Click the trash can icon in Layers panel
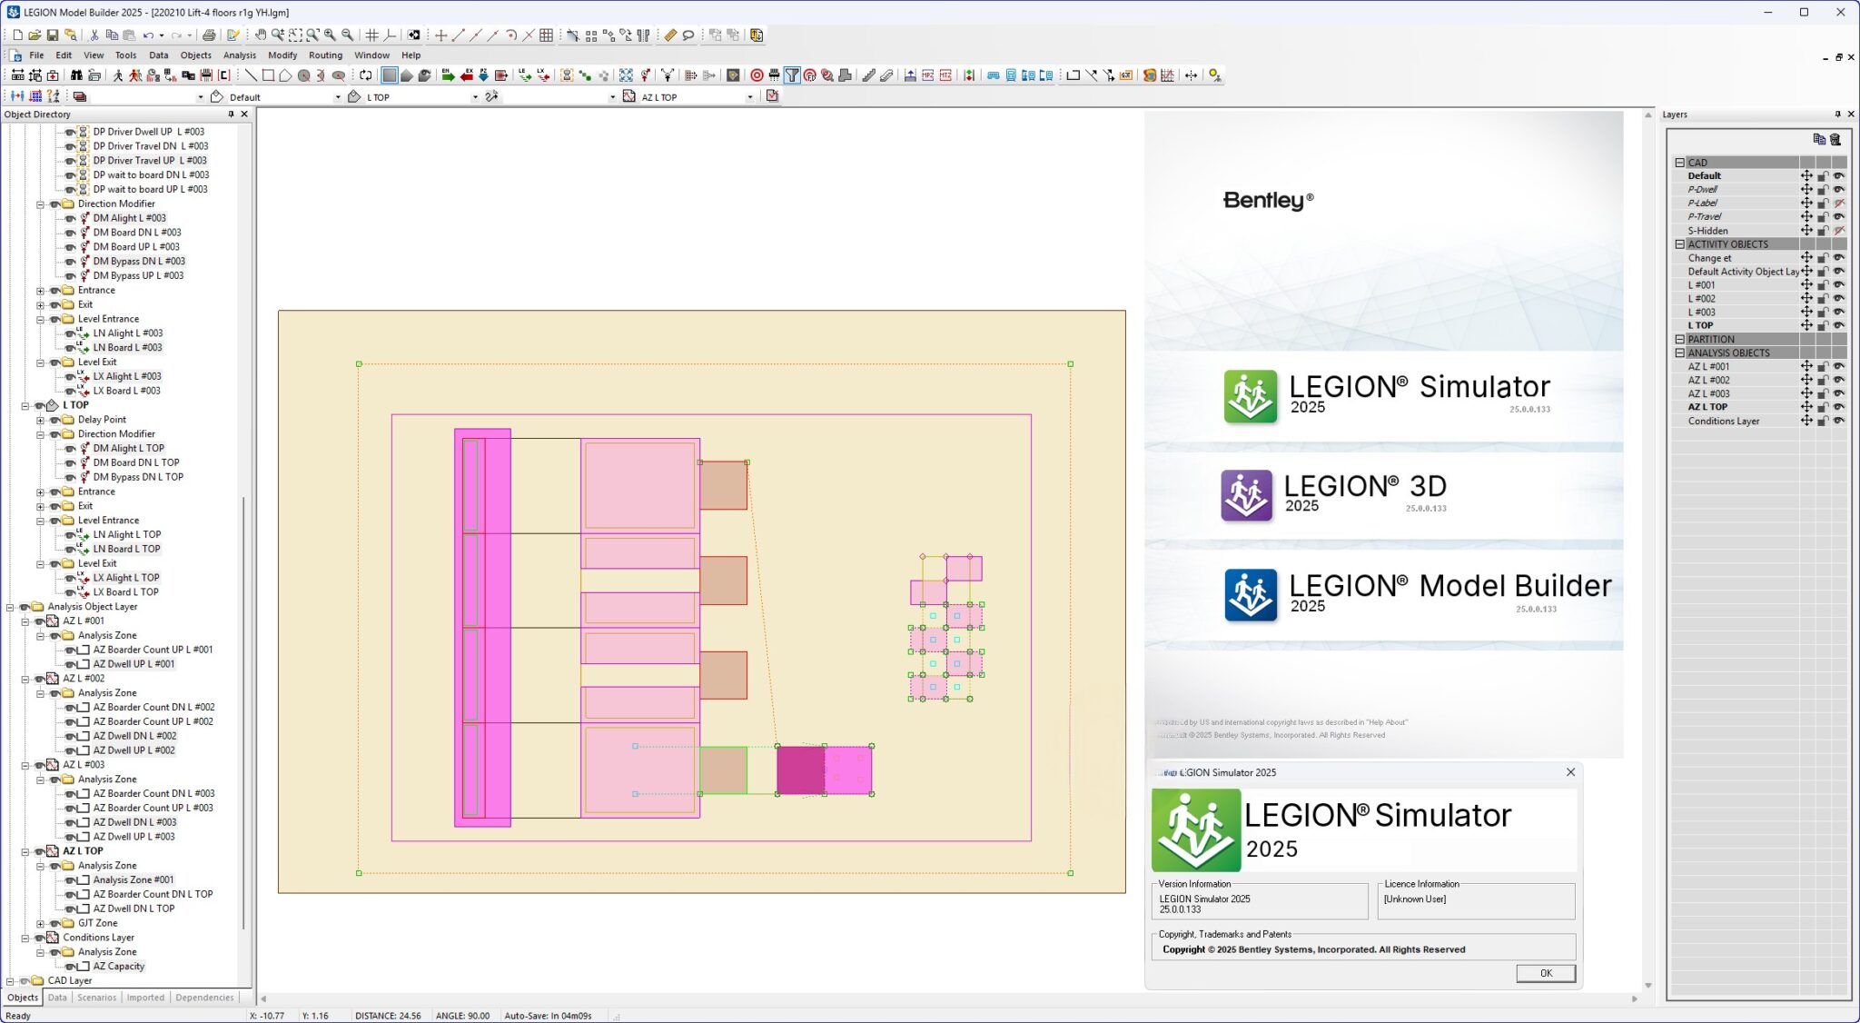 [1835, 139]
